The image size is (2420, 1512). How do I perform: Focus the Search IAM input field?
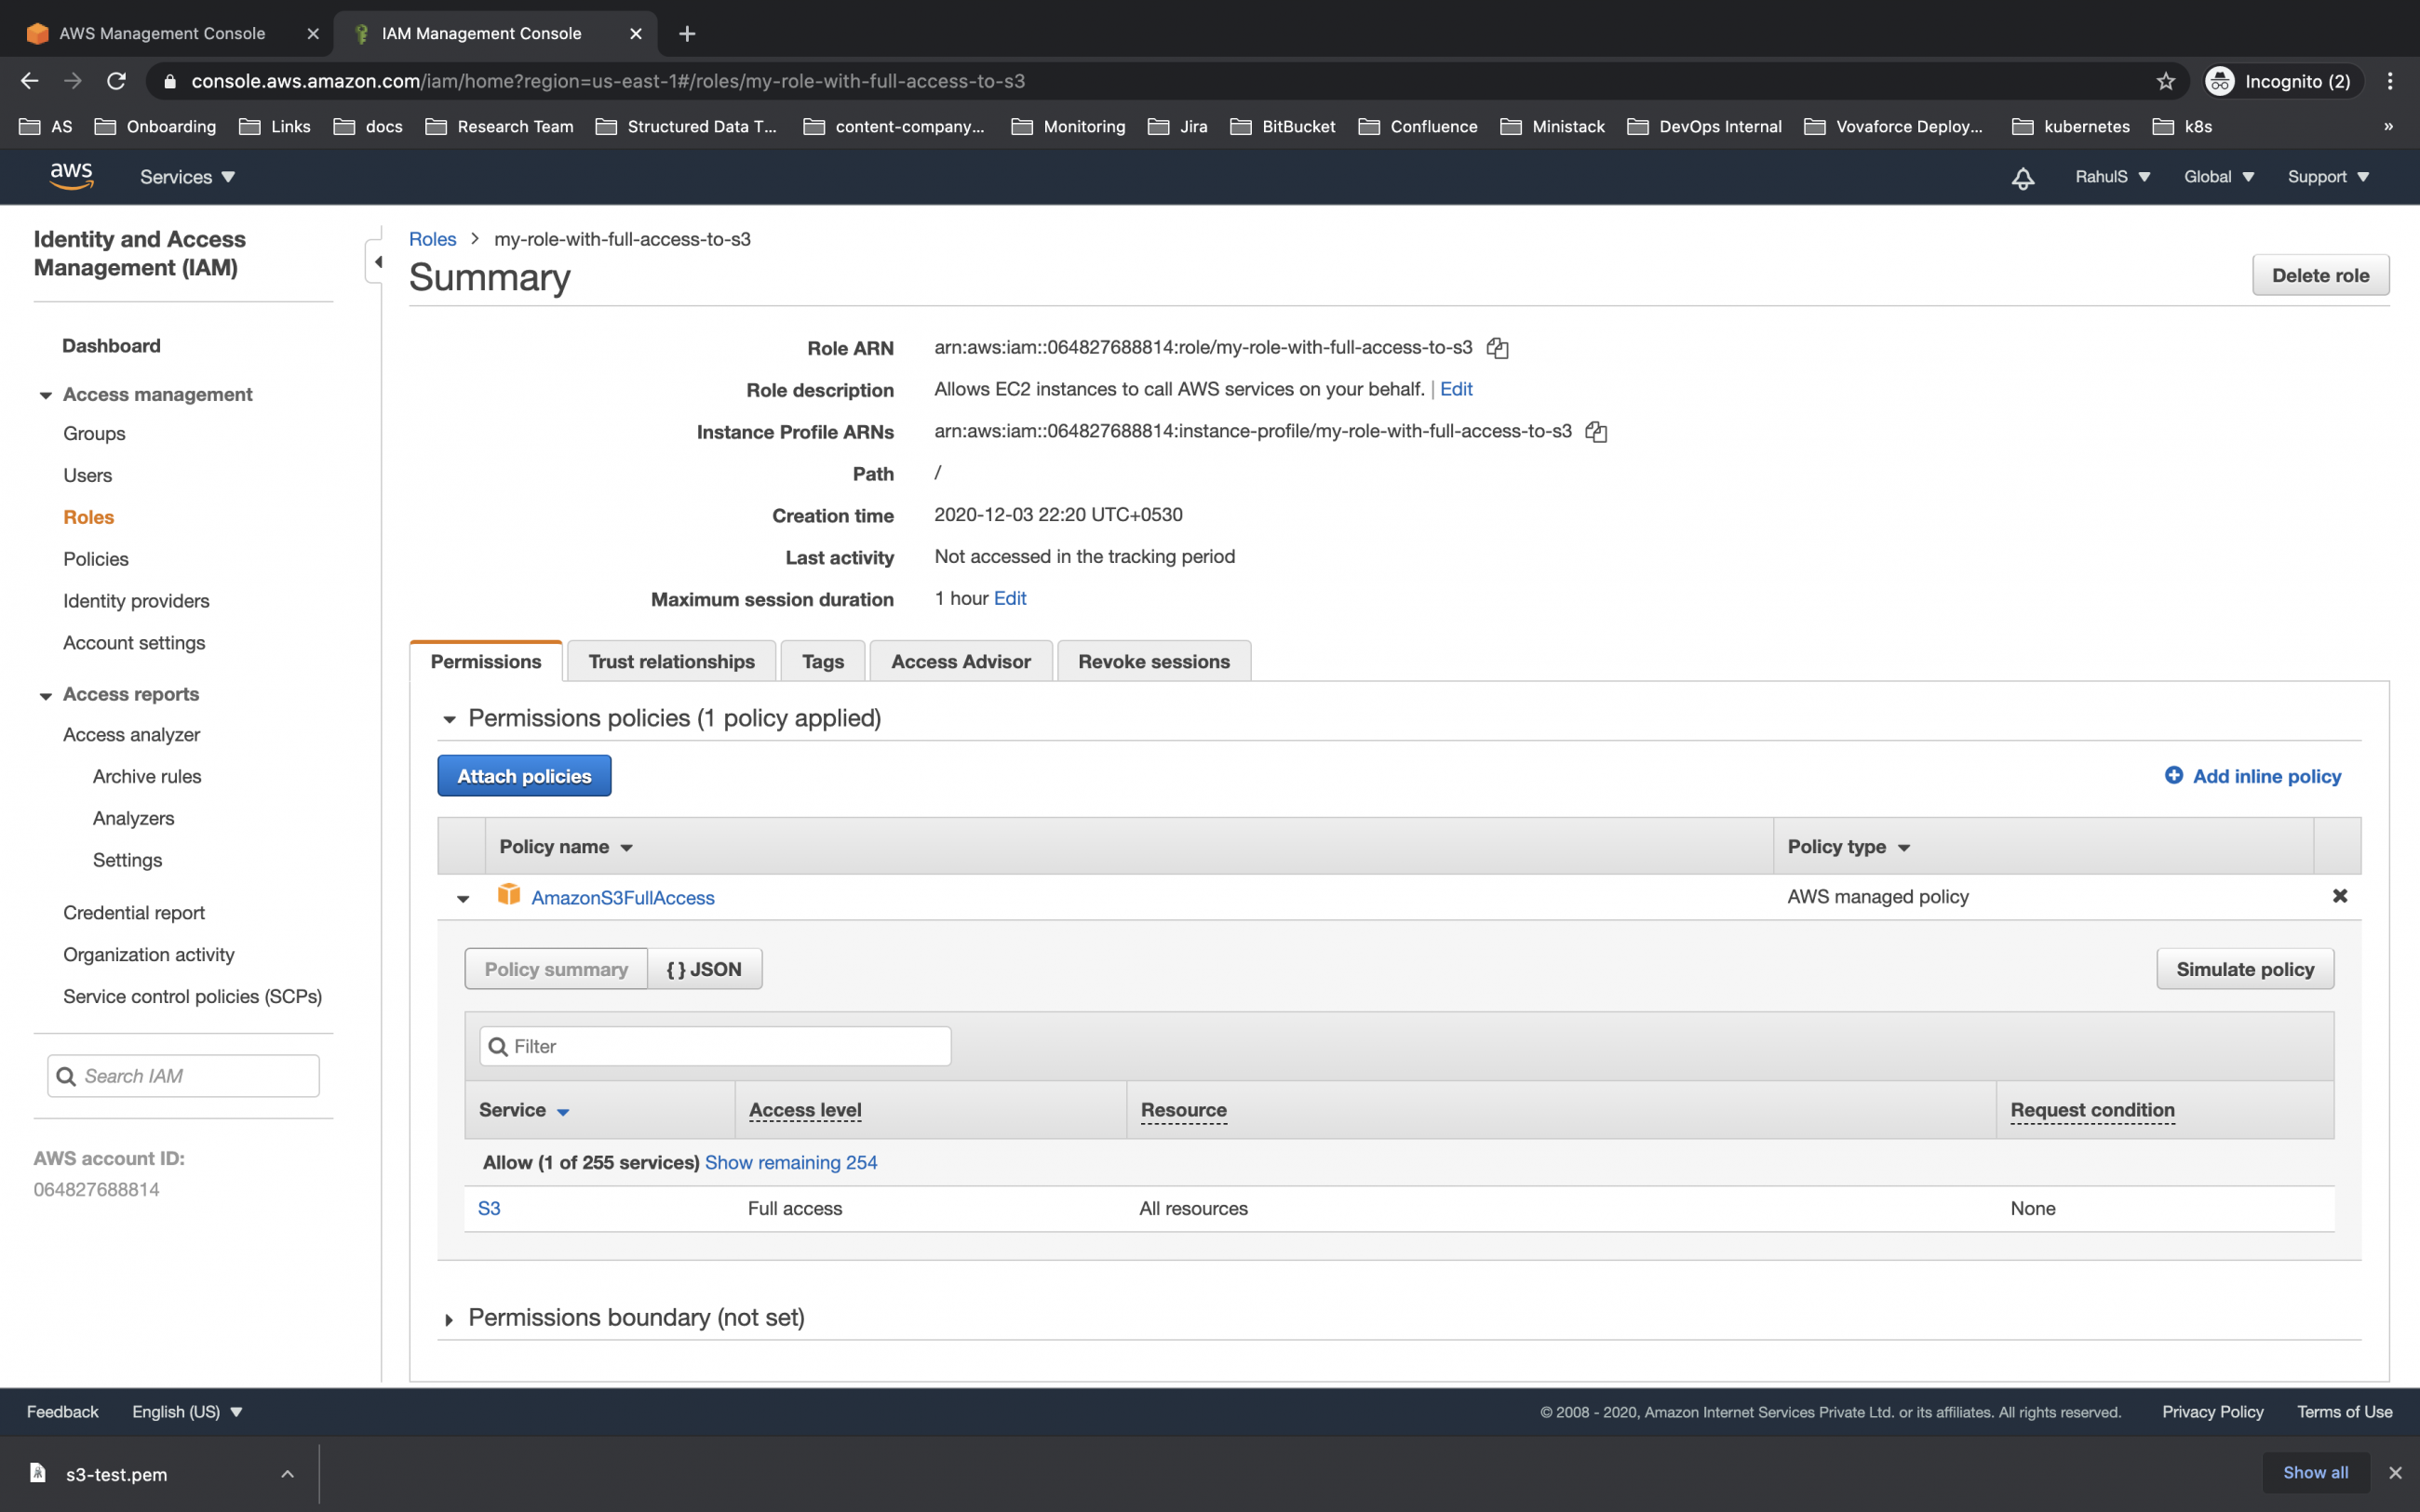coord(184,1076)
